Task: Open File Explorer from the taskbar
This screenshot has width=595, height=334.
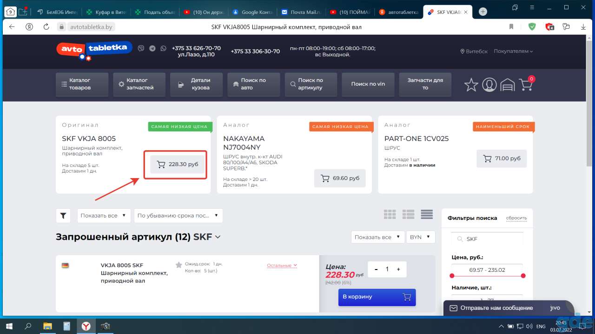Action: point(47,326)
